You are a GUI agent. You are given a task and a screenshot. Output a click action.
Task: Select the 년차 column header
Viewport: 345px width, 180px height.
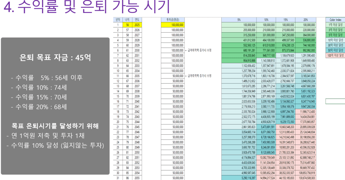pos(118,20)
